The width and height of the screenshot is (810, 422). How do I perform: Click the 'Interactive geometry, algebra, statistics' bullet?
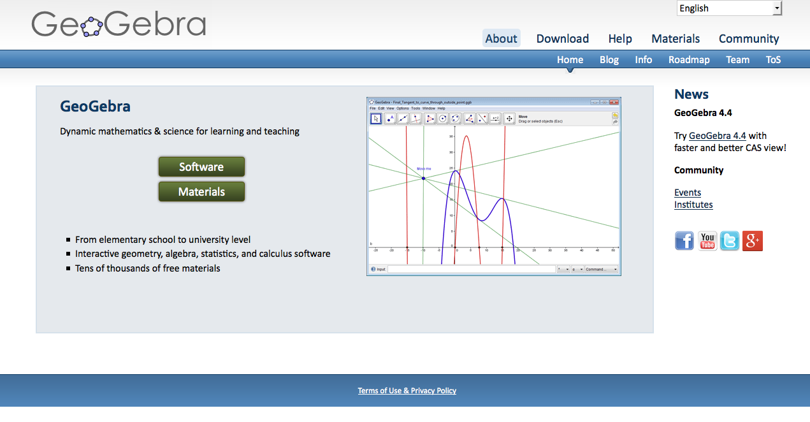click(203, 254)
